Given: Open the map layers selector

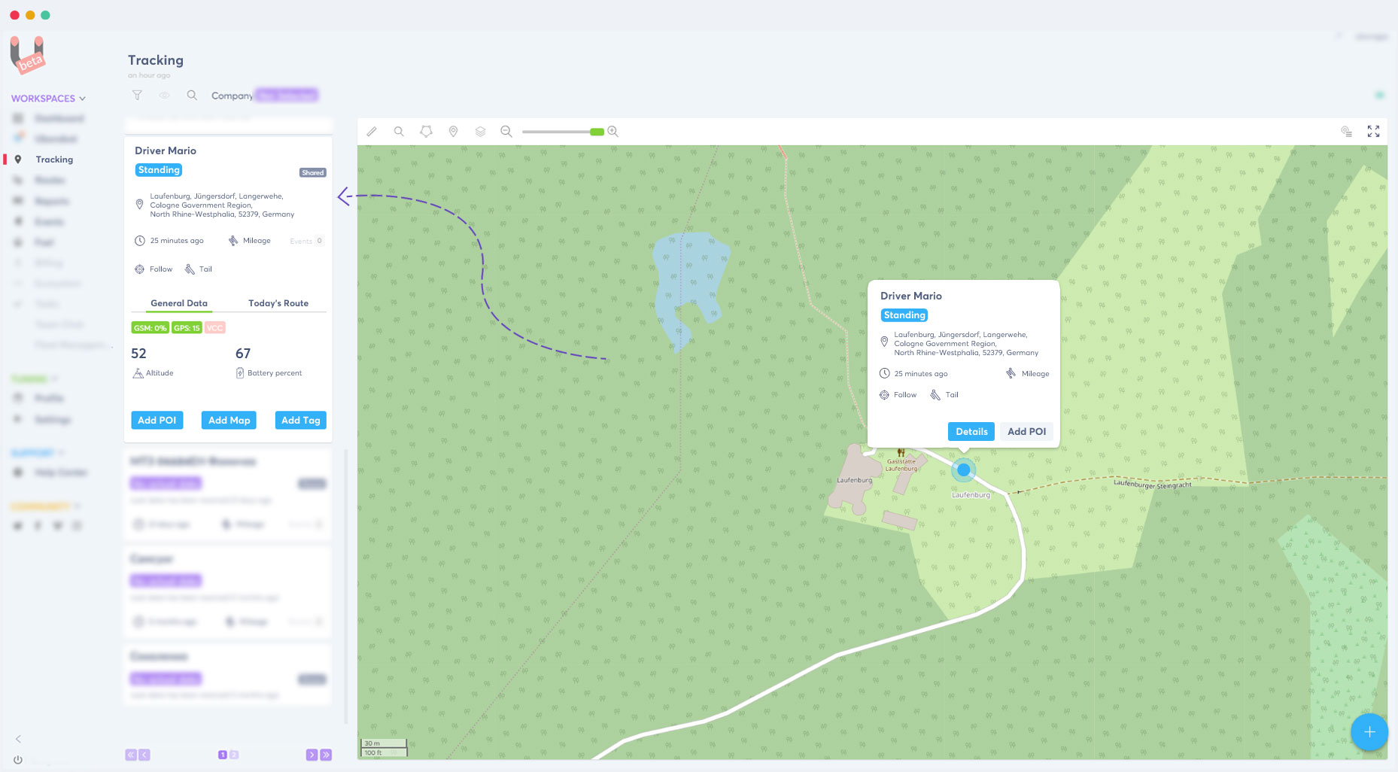Looking at the screenshot, I should coord(480,132).
